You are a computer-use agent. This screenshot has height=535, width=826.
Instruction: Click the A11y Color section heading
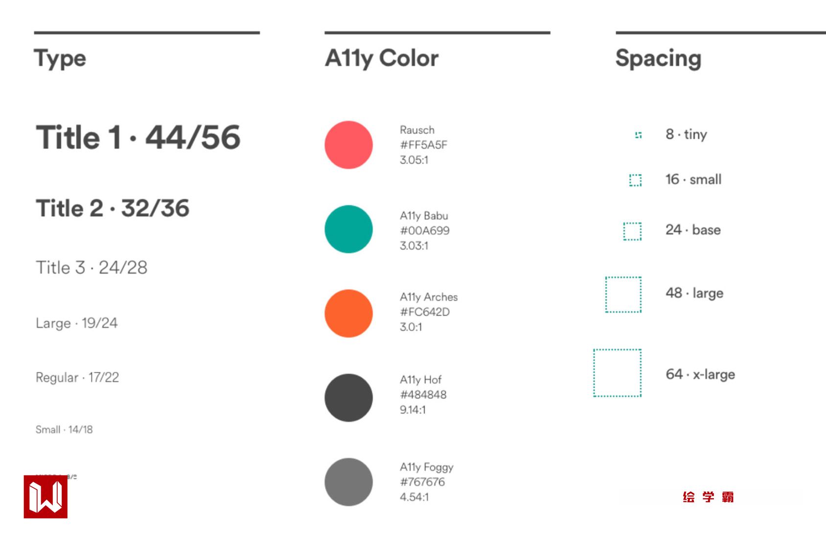pyautogui.click(x=382, y=58)
